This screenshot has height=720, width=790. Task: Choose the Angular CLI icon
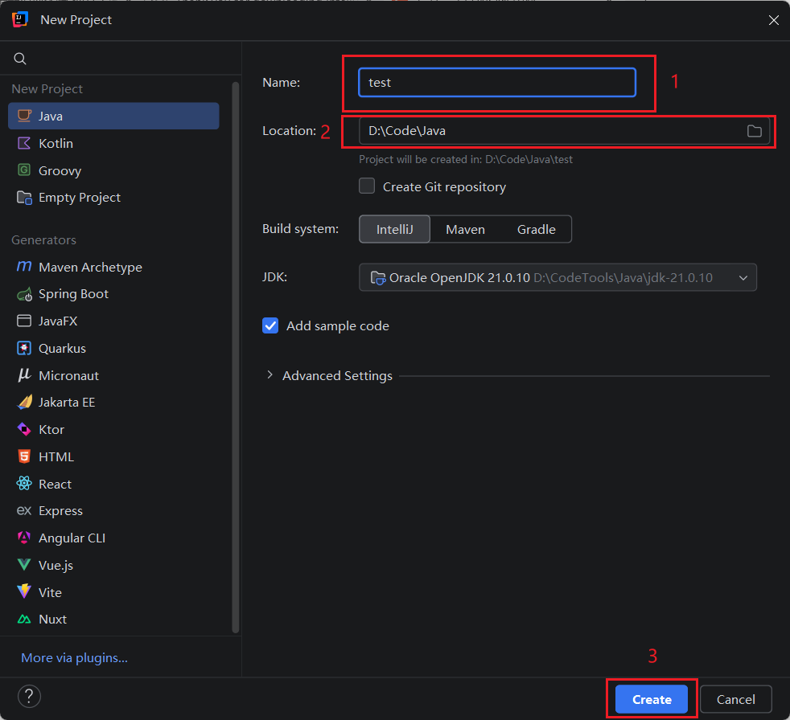pyautogui.click(x=24, y=538)
